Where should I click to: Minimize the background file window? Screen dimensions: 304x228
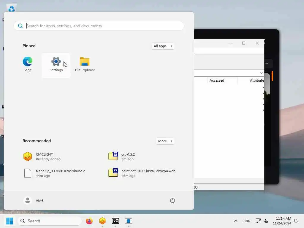pyautogui.click(x=230, y=43)
